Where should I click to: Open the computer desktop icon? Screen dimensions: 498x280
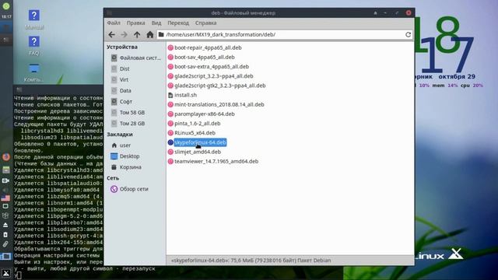(x=34, y=72)
